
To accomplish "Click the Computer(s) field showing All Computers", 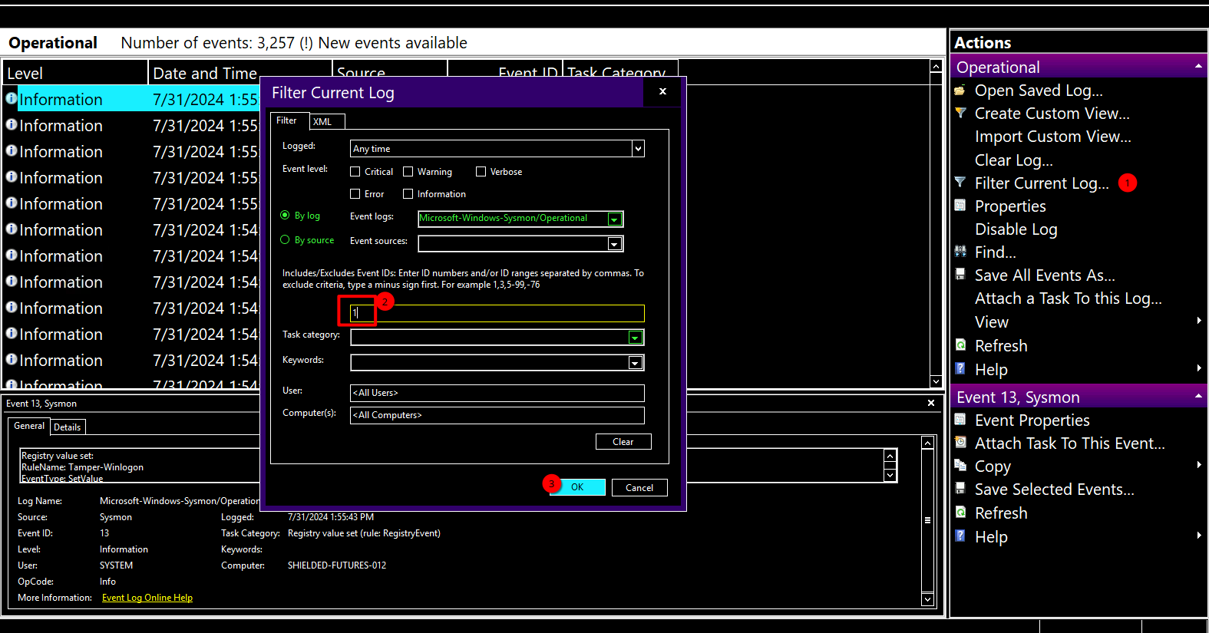I will pos(497,415).
